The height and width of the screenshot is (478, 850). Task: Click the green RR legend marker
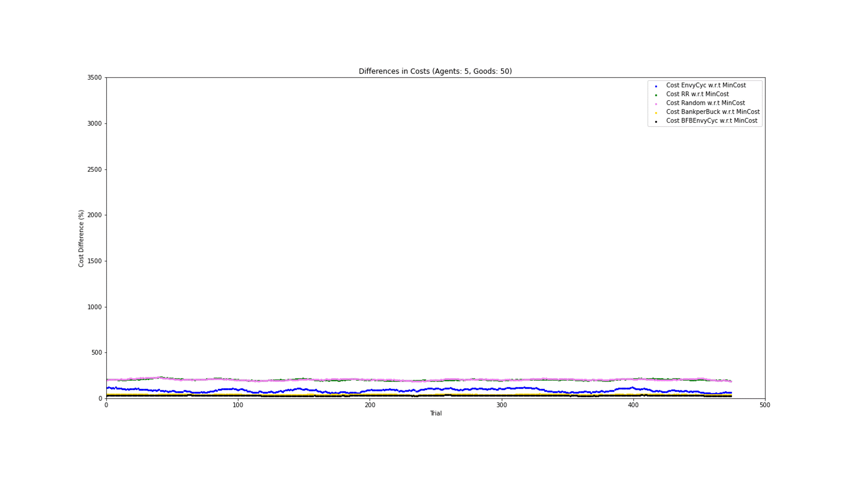[x=656, y=95]
